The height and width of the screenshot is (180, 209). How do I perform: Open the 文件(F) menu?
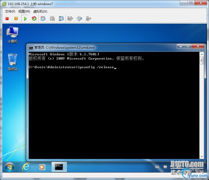click(x=10, y=12)
